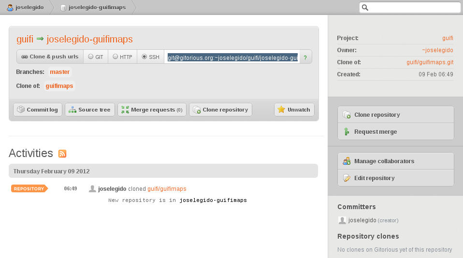Click joselegido breadcrumb in top bar
463x258 pixels.
(x=25, y=7)
